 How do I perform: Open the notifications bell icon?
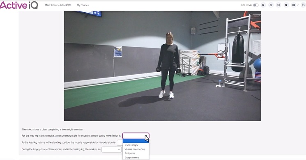pos(271,5)
